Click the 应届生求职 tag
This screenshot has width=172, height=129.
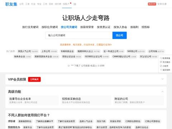115,121
